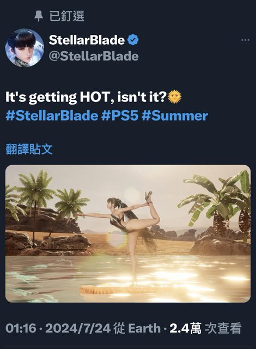Click the 2.4萬 view count number
Viewport: 256px width, 349px height.
coord(186,328)
